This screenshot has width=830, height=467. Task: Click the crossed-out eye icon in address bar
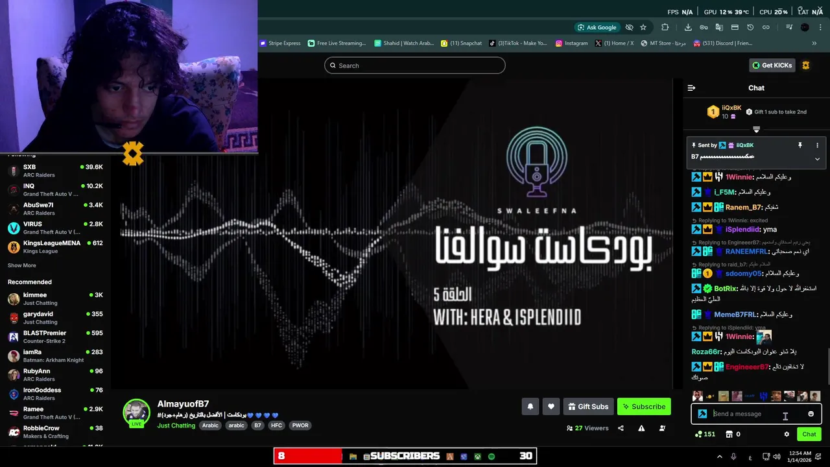click(629, 27)
